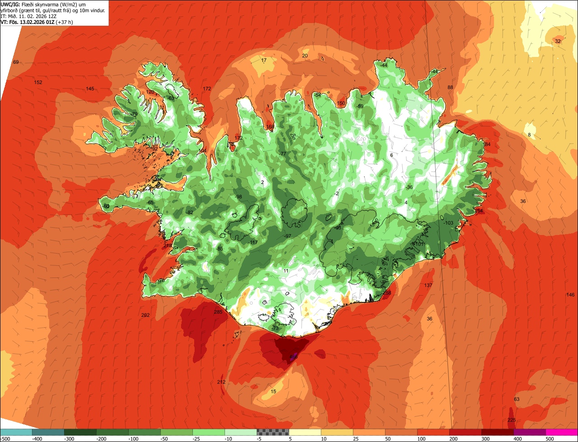
Task: Click the flux value '-101' on the map
Action: (419, 244)
